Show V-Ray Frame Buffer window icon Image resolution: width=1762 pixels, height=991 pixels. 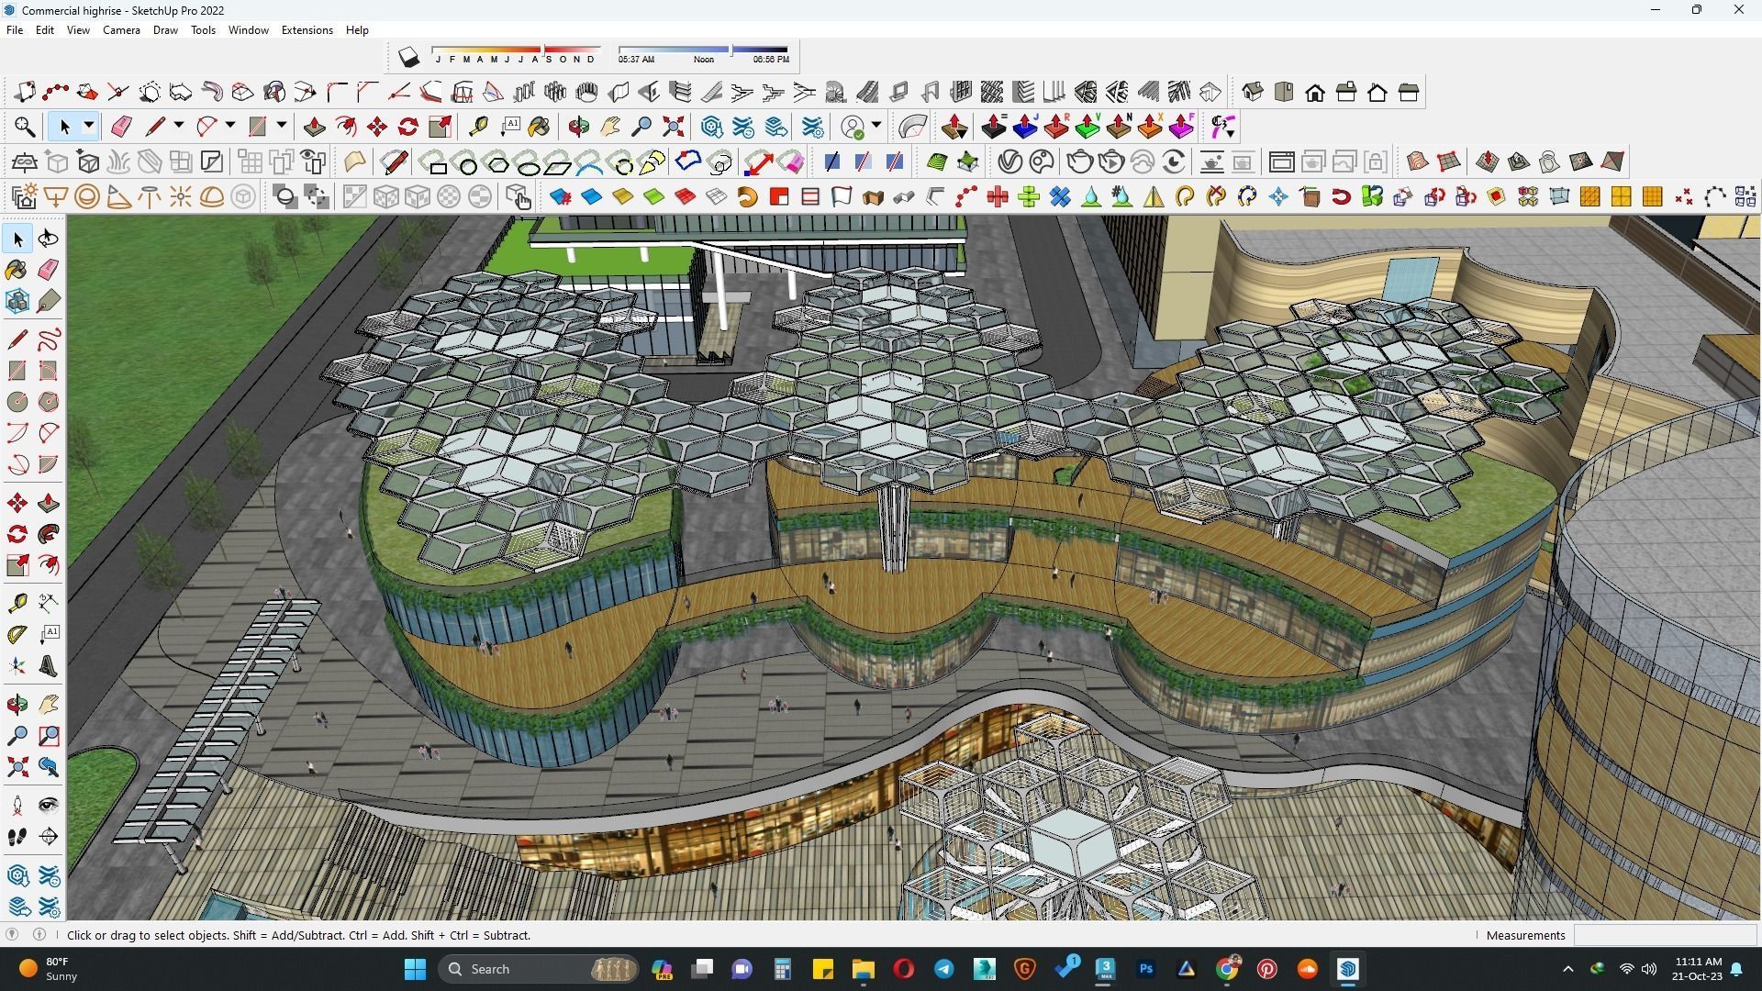[x=1281, y=162]
